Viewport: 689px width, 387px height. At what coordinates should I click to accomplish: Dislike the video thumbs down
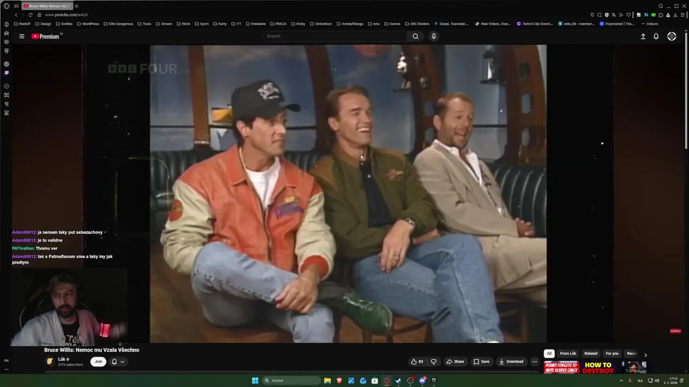[433, 362]
